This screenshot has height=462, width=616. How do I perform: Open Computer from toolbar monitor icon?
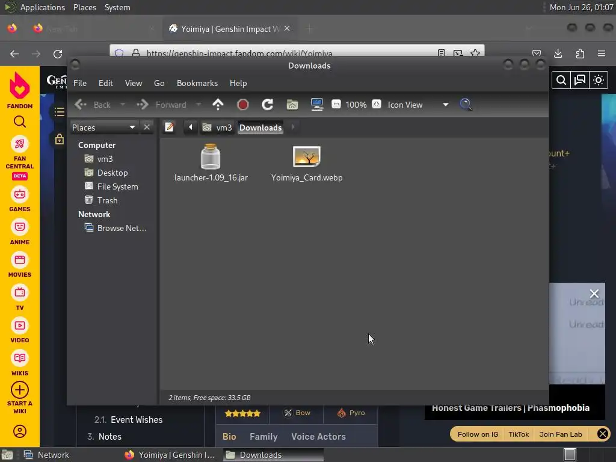click(x=316, y=105)
